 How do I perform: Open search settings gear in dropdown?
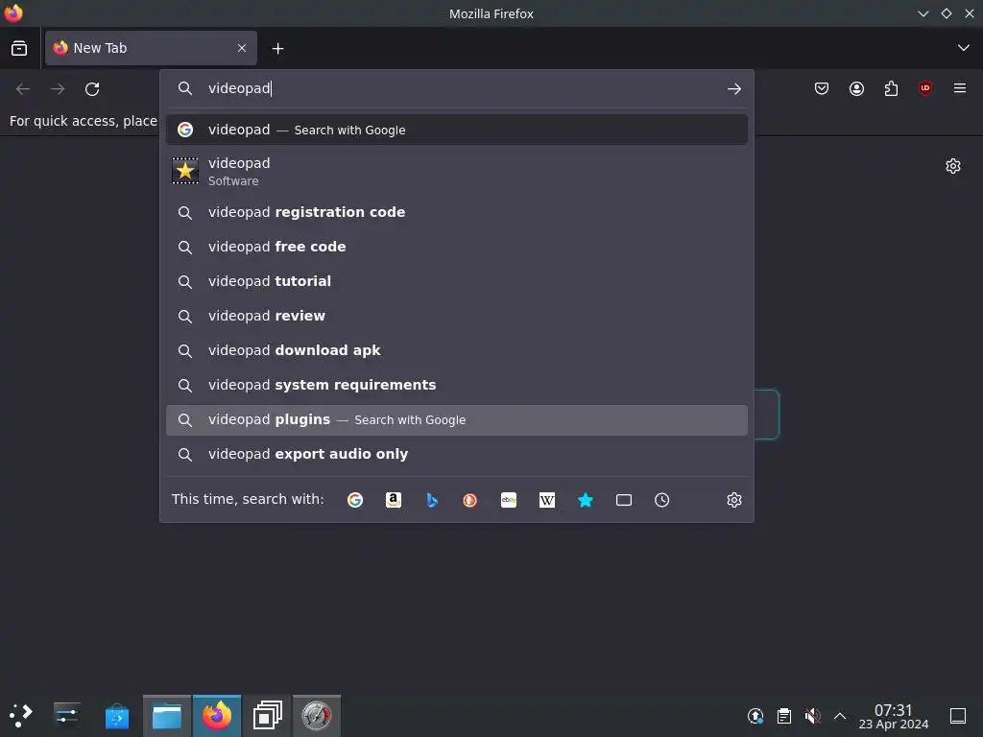[x=734, y=500]
